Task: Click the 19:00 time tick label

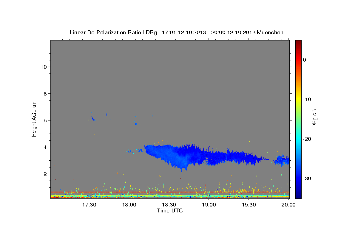Action: (209, 205)
